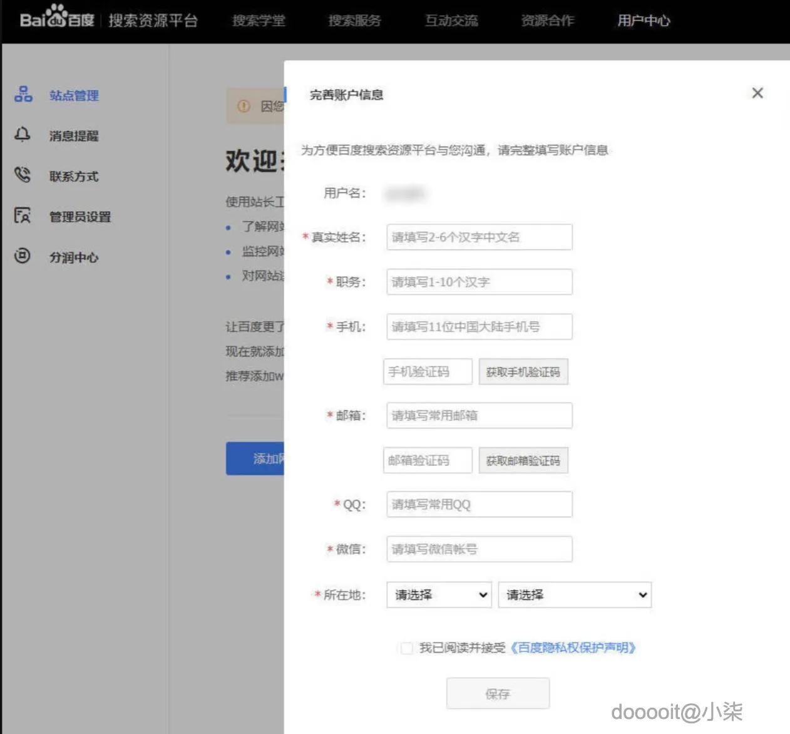The height and width of the screenshot is (734, 790).
Task: Open 消息提醒 from the sidebar
Action: pos(74,136)
